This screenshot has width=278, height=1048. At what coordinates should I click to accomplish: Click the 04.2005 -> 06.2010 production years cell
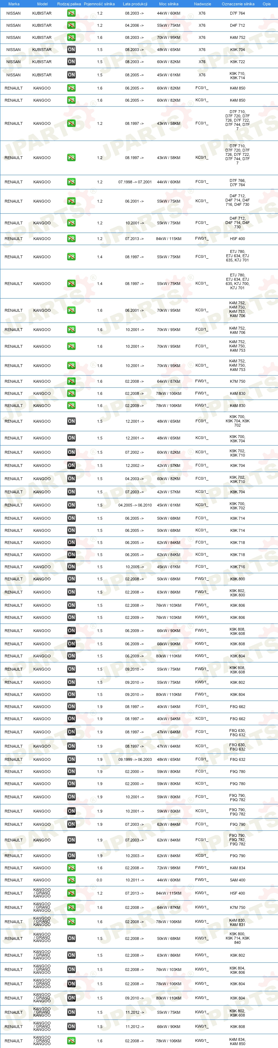(135, 505)
